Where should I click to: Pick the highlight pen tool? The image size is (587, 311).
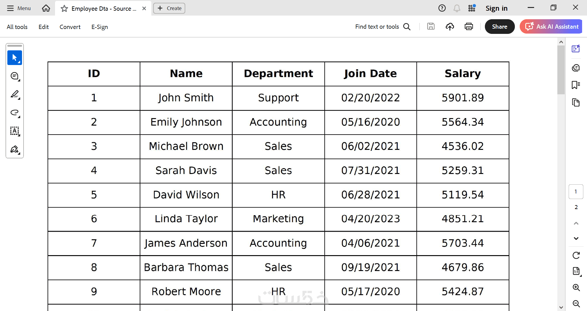15,94
